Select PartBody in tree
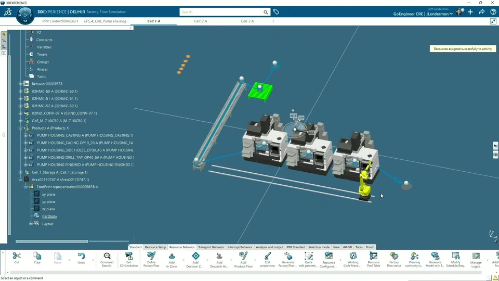Image resolution: width=499 pixels, height=281 pixels. point(49,216)
